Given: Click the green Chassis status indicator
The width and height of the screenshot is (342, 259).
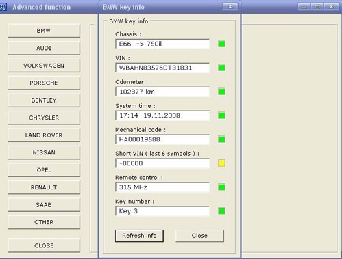Looking at the screenshot, I should (221, 44).
